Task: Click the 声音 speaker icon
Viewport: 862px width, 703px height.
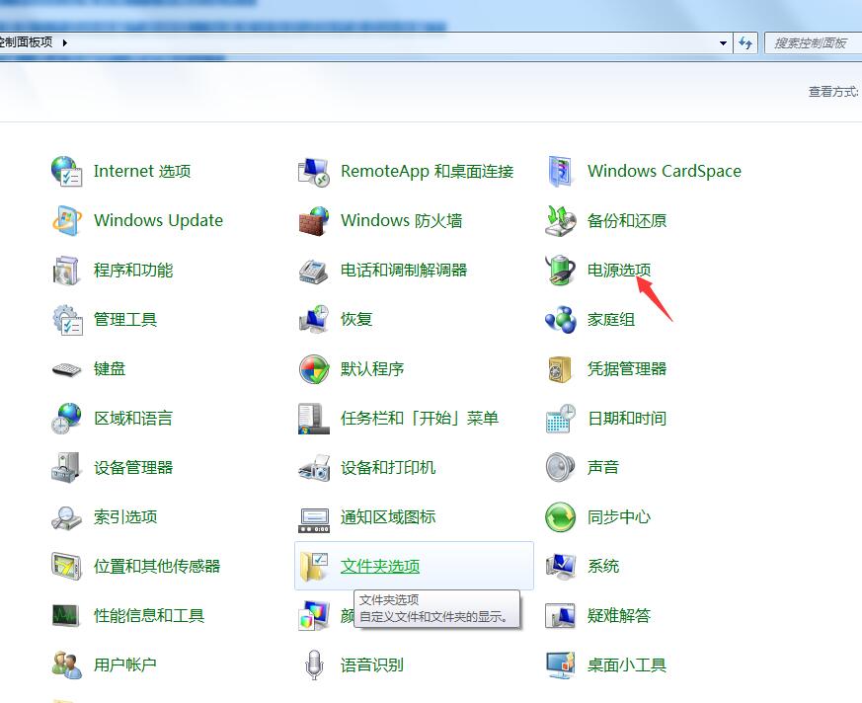Action: click(x=561, y=467)
